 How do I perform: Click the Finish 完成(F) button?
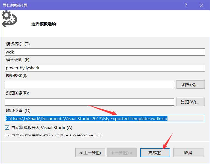[155, 153]
